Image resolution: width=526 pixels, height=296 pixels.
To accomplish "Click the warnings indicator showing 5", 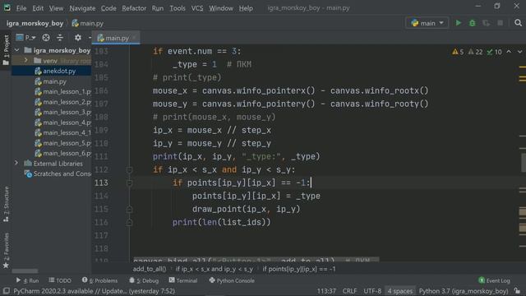I will tap(458, 52).
